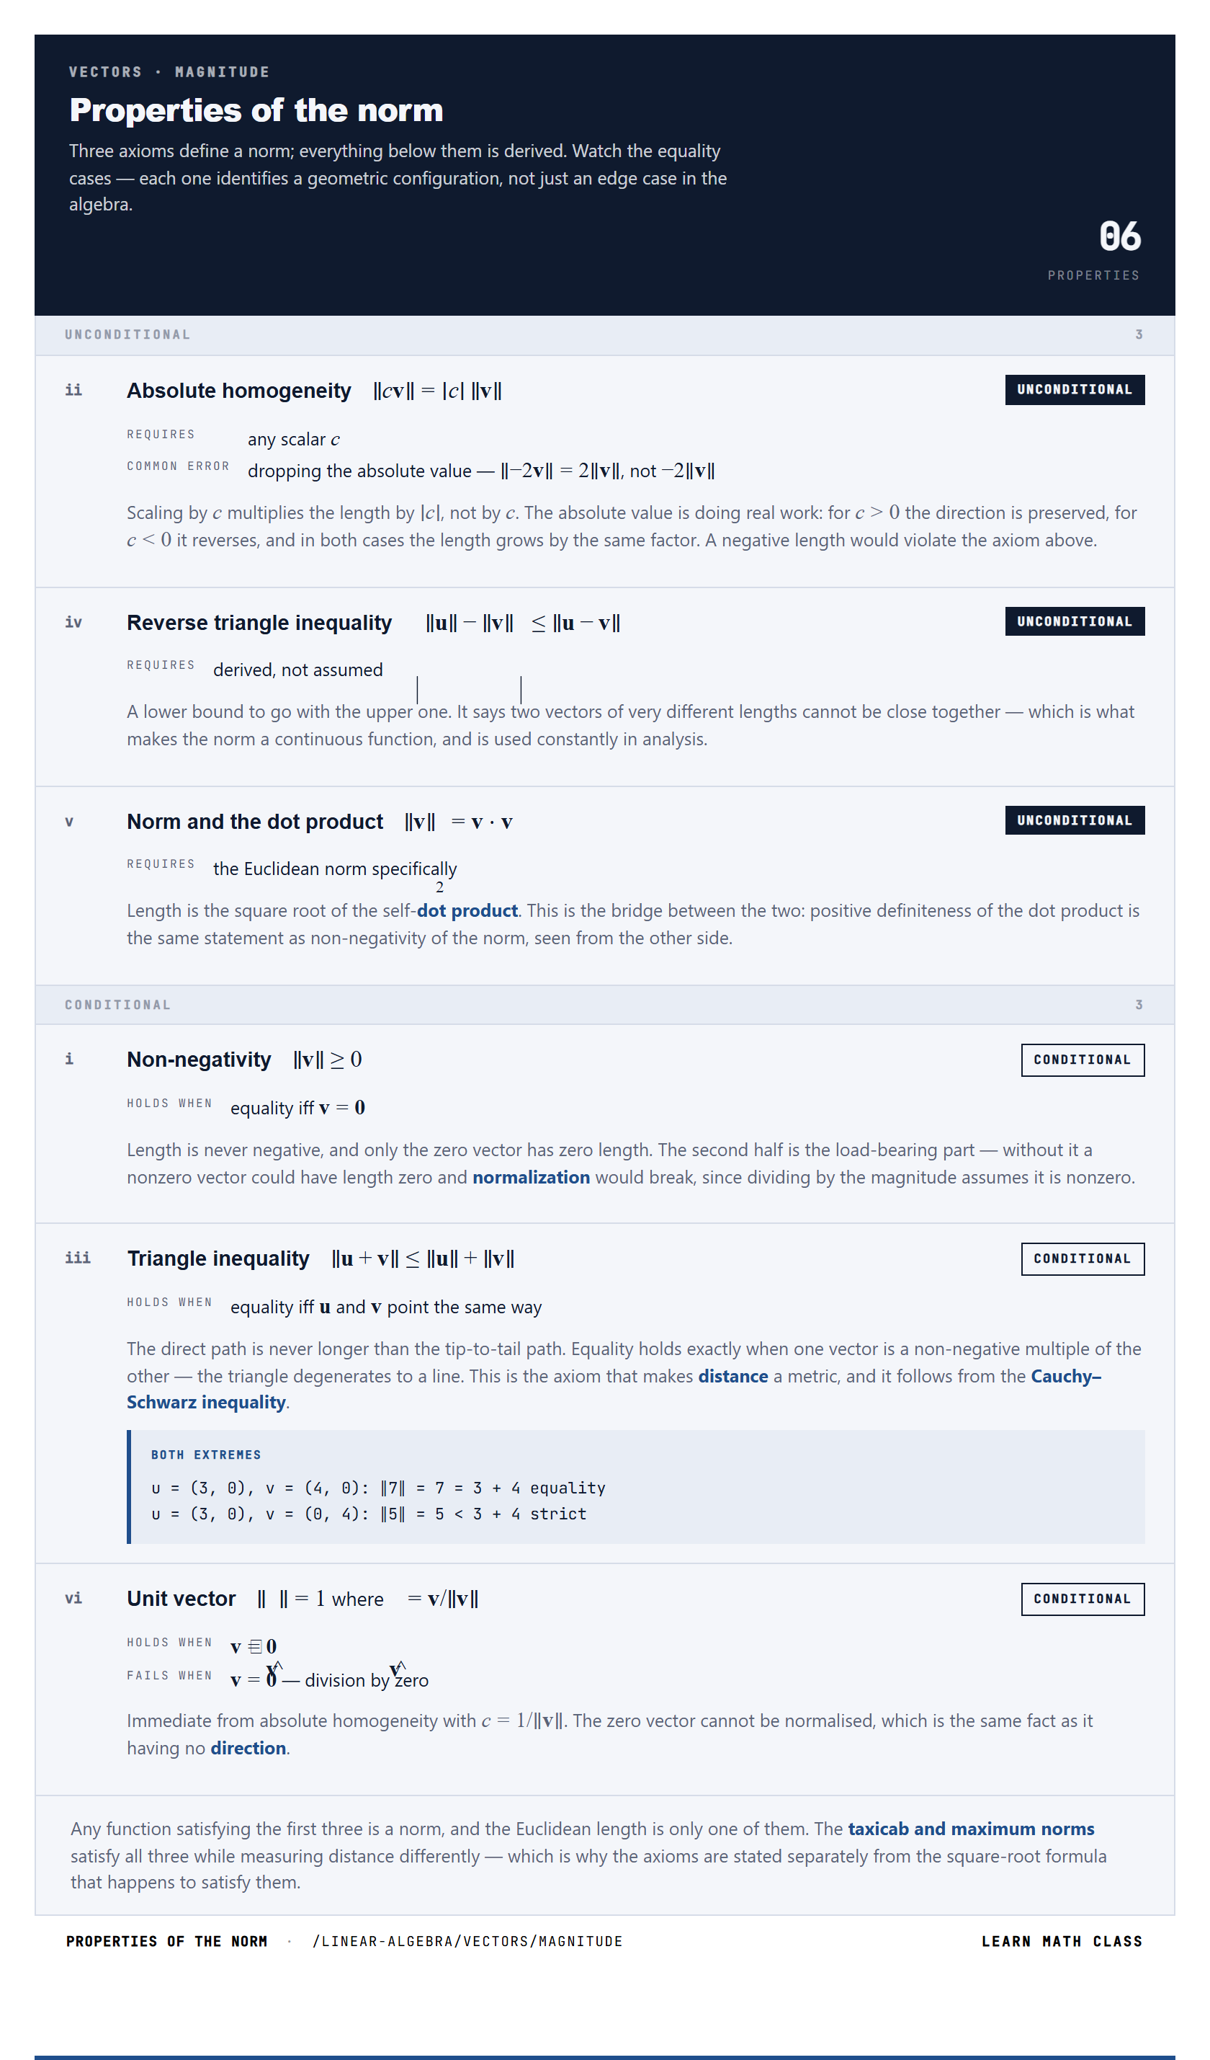
Task: Open the dot product link
Action: [x=467, y=910]
